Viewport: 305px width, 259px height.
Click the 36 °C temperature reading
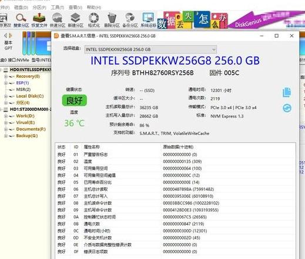tap(74, 123)
